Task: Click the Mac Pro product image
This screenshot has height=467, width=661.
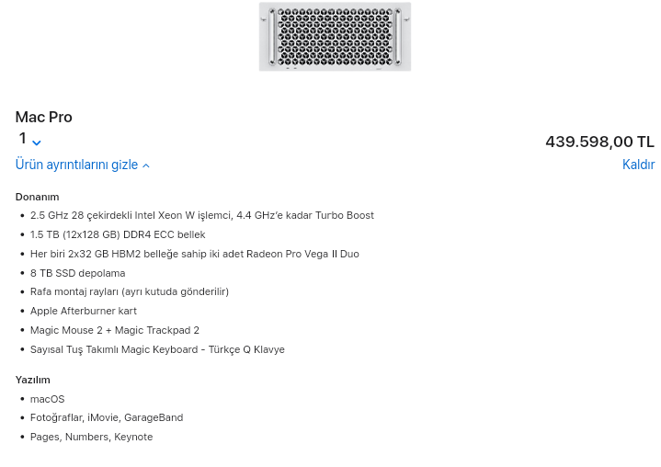Action: [335, 37]
